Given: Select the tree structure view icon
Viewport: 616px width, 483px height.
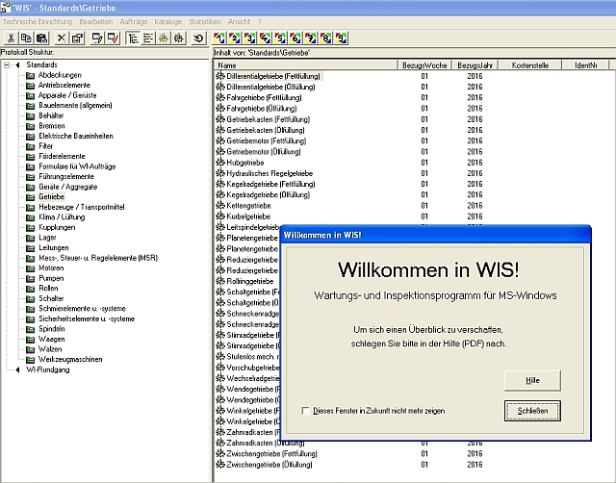Looking at the screenshot, I should coord(133,38).
